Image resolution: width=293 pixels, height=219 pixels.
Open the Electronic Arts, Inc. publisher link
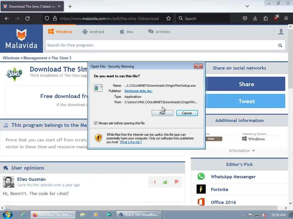point(138,91)
